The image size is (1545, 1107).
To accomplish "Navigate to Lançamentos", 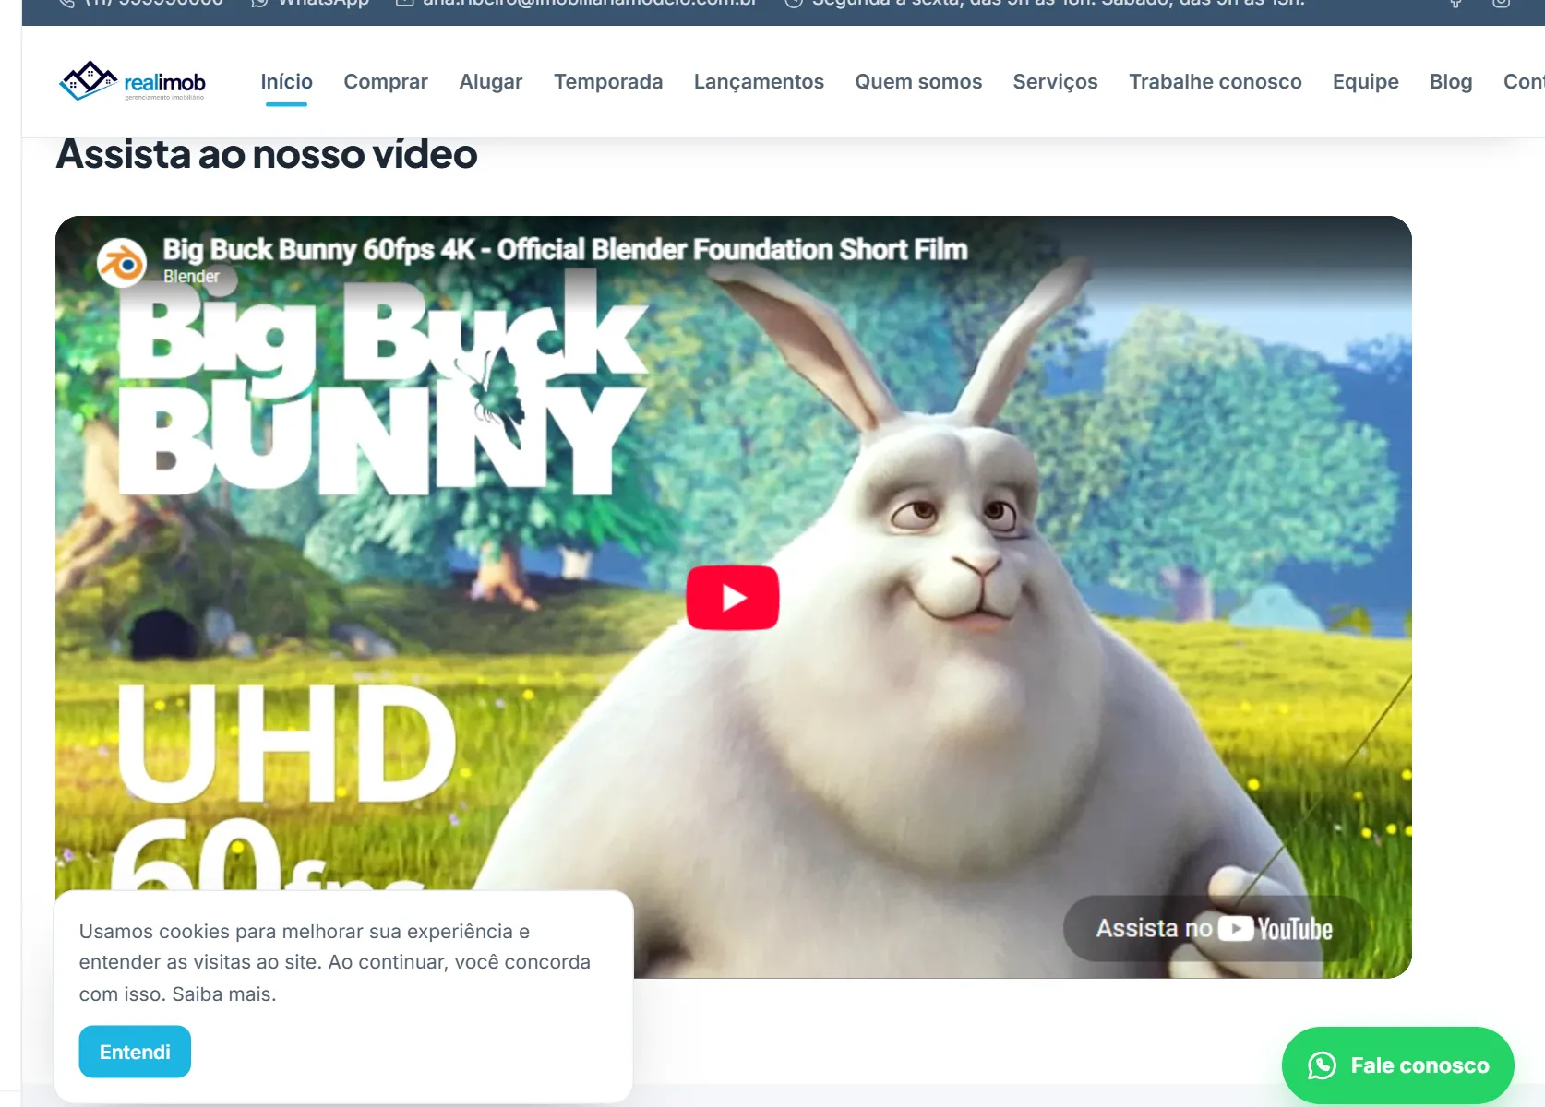I will (x=759, y=81).
